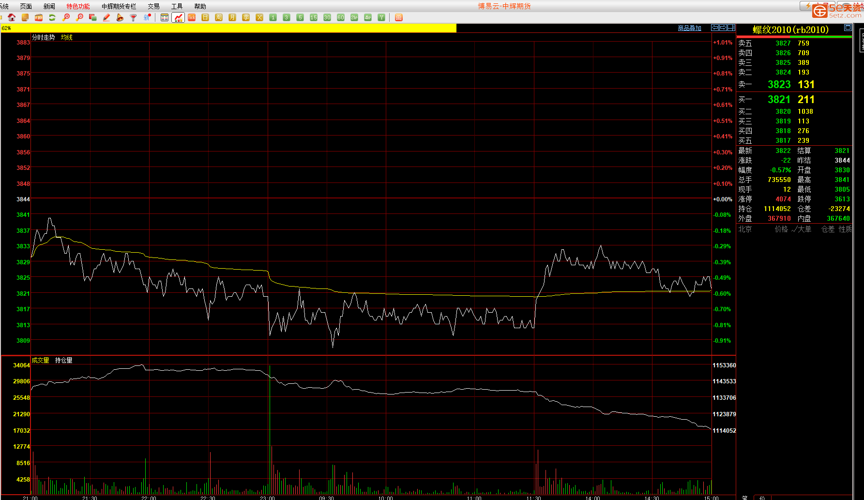This screenshot has height=500, width=864.
Task: Click the 商品叠加 link
Action: (689, 28)
